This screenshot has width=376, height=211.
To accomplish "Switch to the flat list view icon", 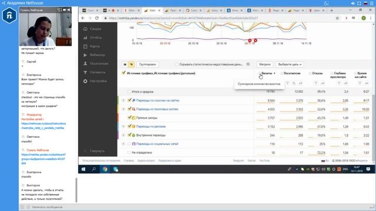I will (x=125, y=64).
